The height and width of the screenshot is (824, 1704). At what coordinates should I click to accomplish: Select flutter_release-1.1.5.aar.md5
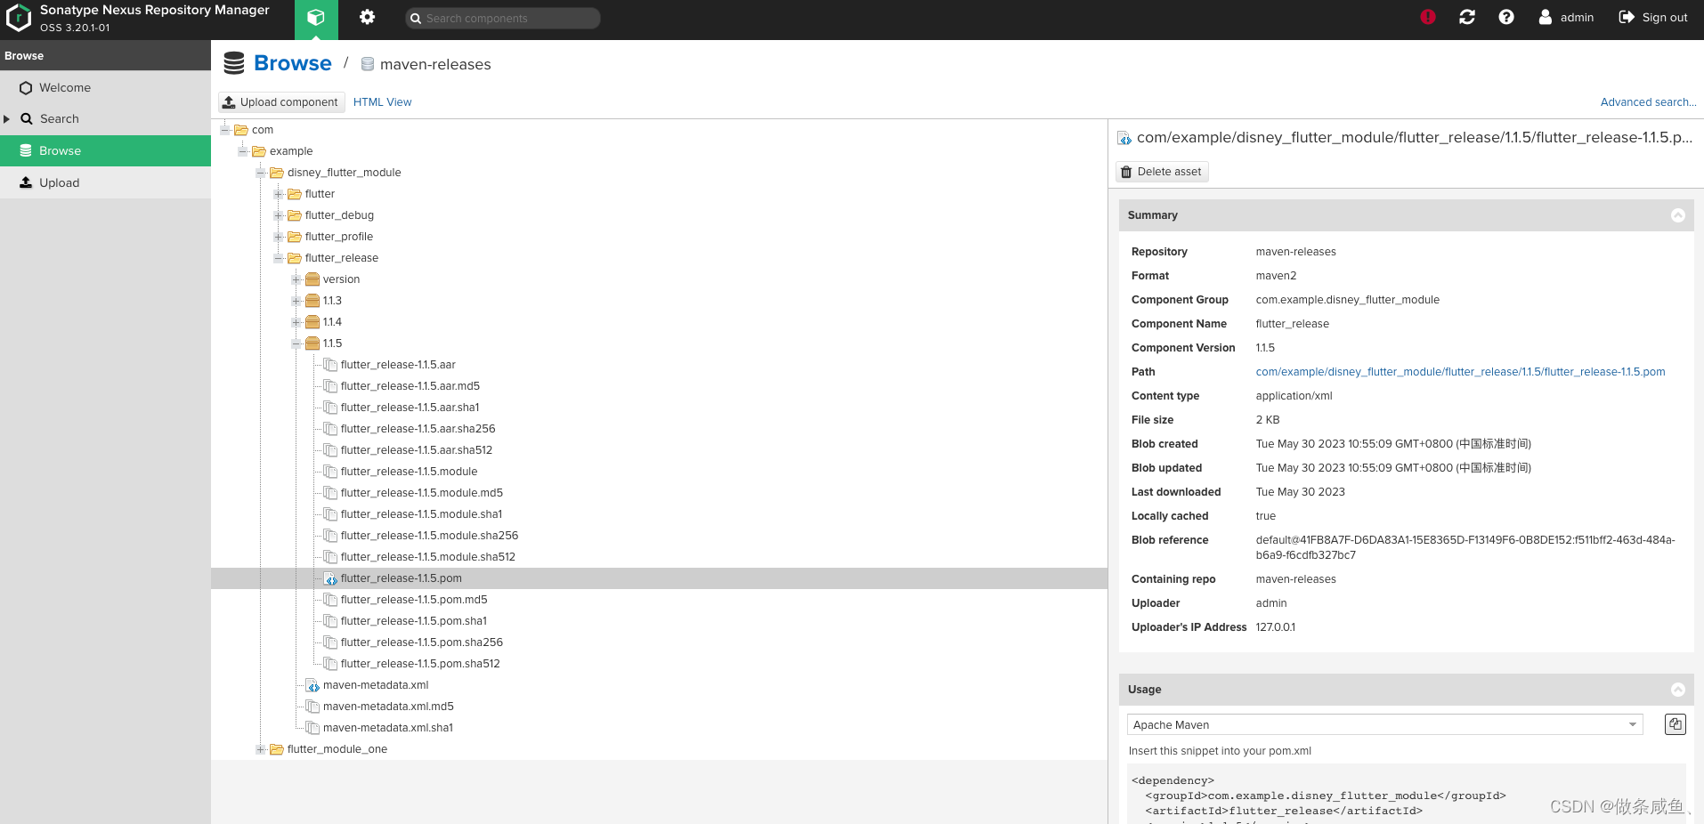point(410,386)
